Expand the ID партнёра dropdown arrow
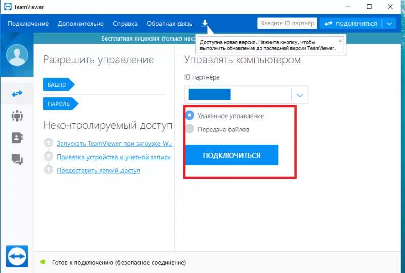This screenshot has height=273, width=405. click(300, 95)
